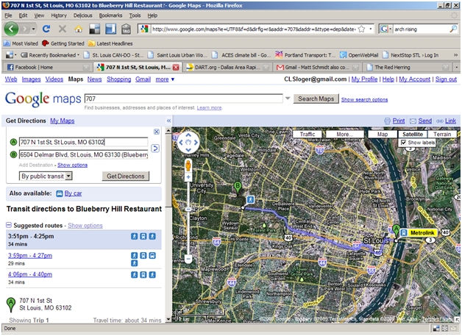This screenshot has height=336, width=462.
Task: Switch to Gmail tab
Action: tap(317, 68)
